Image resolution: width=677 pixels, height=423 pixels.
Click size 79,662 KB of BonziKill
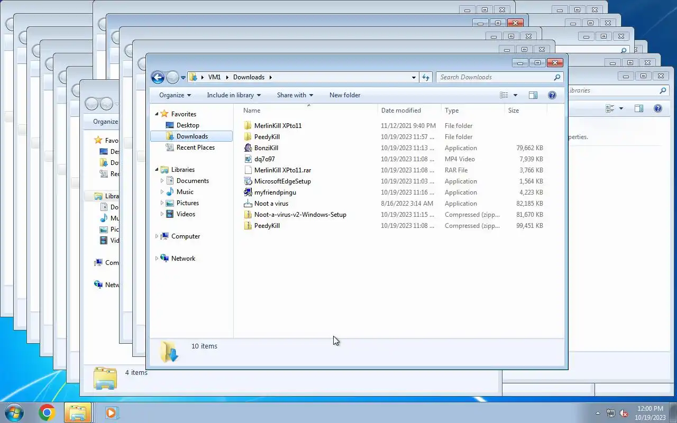[529, 148]
